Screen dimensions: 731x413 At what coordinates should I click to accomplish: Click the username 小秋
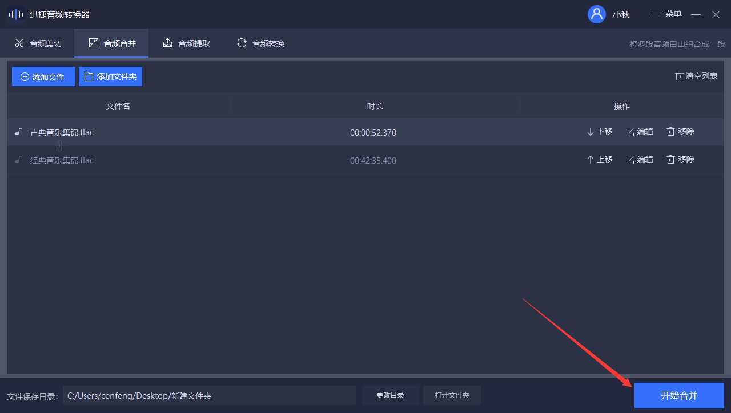(621, 15)
